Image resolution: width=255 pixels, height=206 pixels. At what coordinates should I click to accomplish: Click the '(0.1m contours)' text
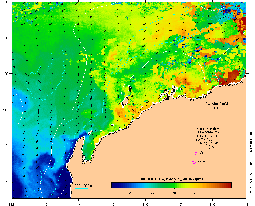207,132
